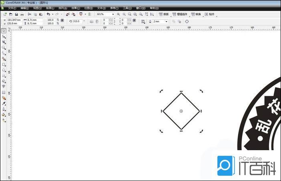The image size is (281, 181).
Task: Select the Outline pen tool
Action: (4, 109)
